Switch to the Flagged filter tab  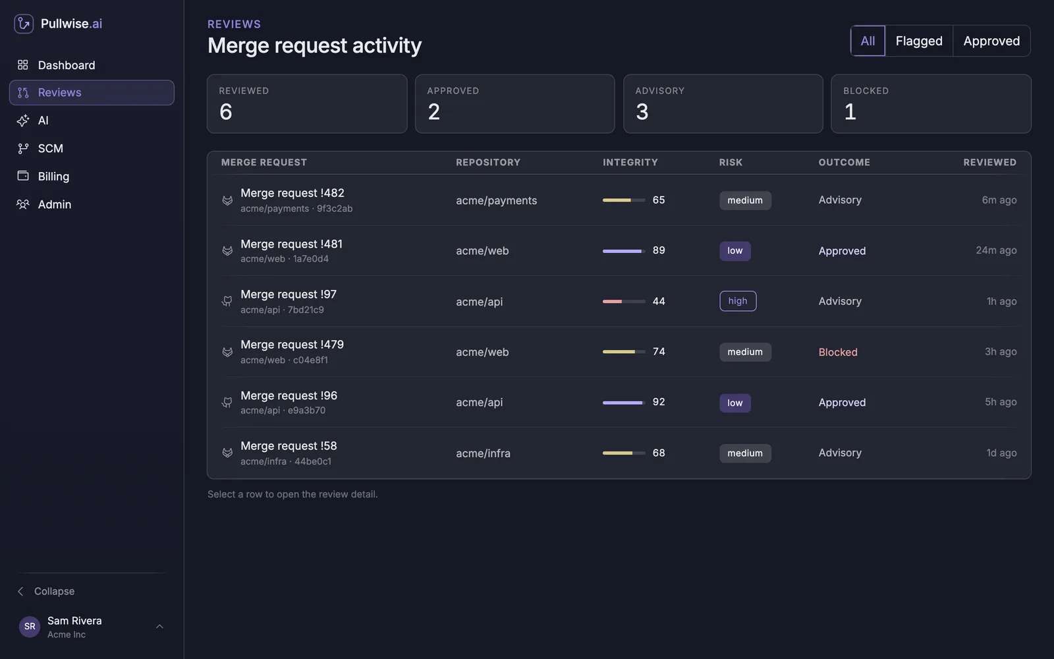click(919, 41)
